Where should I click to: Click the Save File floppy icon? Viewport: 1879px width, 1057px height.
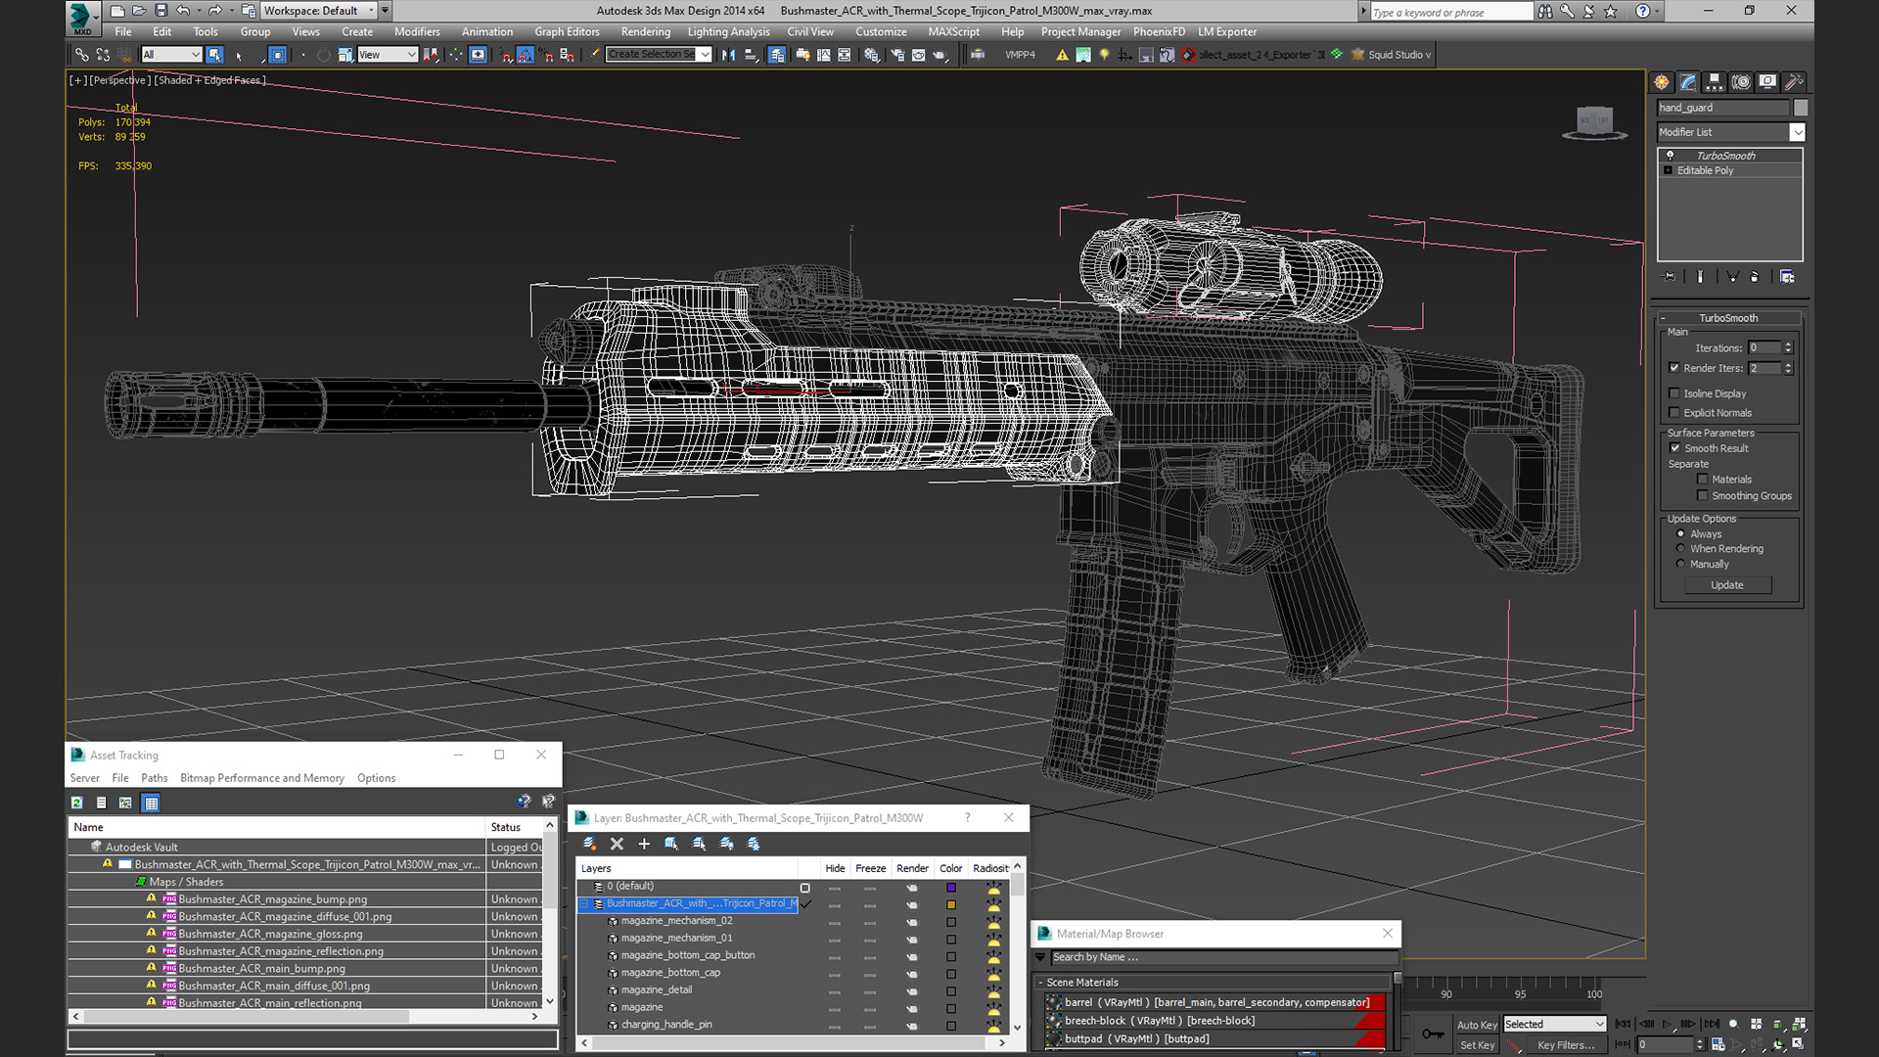click(x=161, y=11)
